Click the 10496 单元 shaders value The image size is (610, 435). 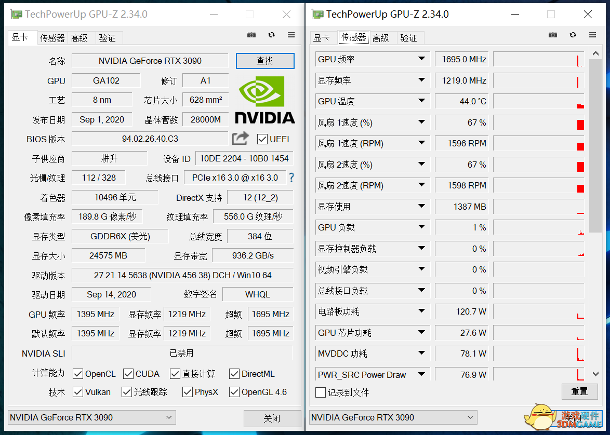(115, 197)
